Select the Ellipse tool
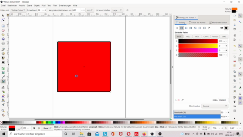 point(3,30)
